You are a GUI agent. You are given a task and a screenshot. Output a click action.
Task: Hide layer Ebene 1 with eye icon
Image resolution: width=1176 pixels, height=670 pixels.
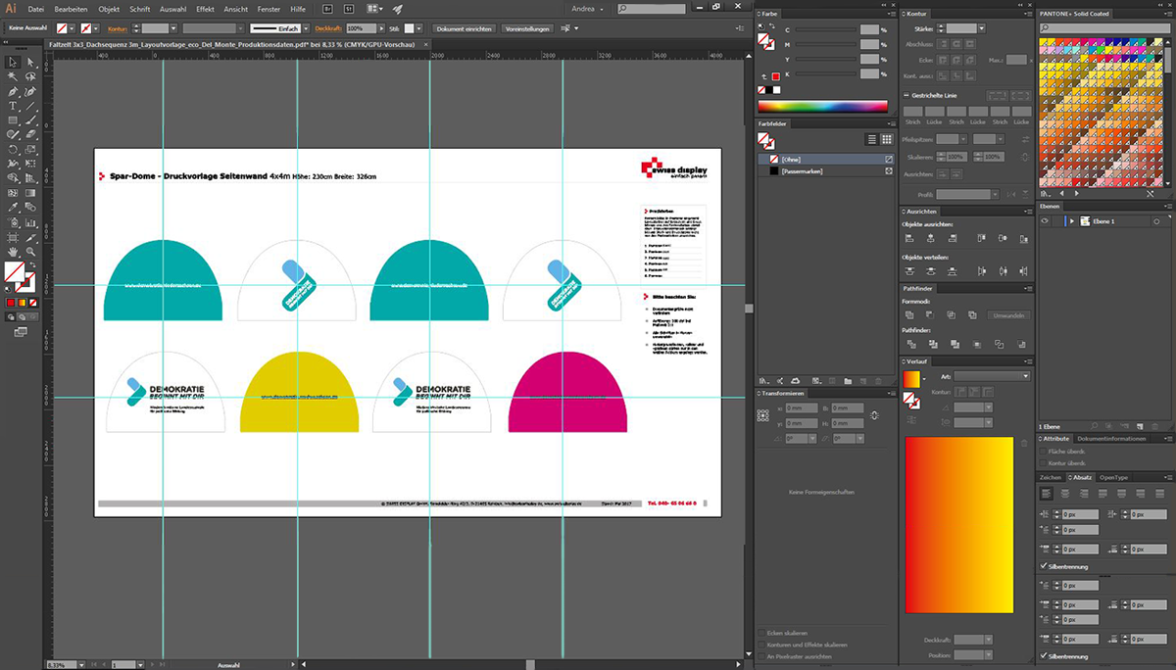[1046, 221]
